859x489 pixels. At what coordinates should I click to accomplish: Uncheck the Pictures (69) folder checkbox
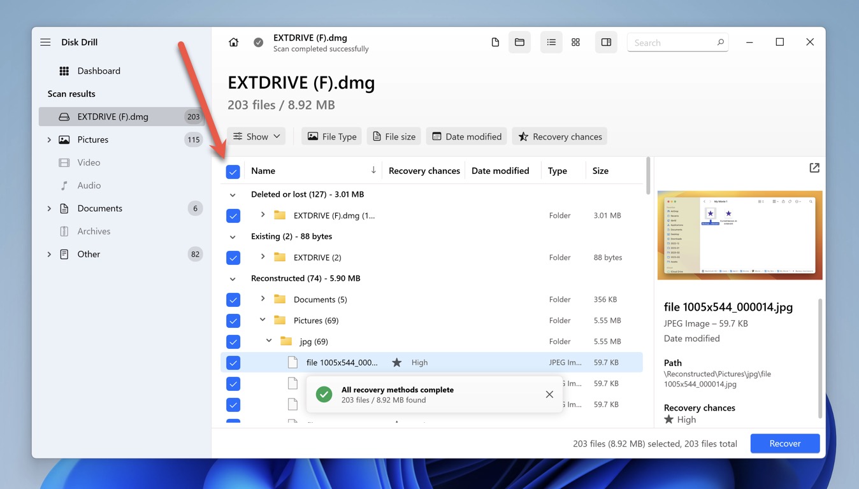click(233, 320)
